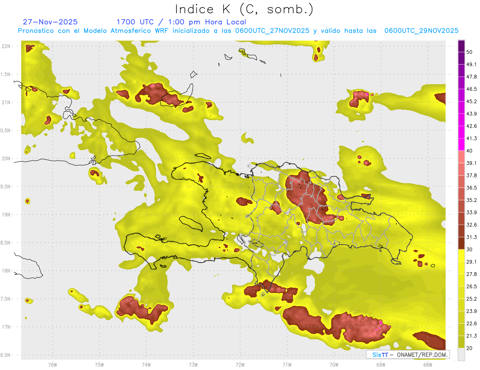Image resolution: width=480 pixels, height=370 pixels.
Task: Click the "75W" longitude label
Action: (x=100, y=364)
